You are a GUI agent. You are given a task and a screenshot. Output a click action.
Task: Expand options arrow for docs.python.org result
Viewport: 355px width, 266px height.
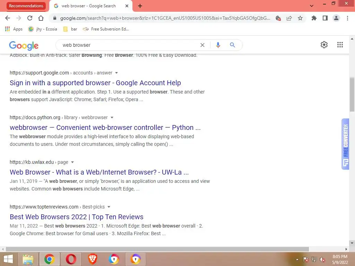point(112,118)
